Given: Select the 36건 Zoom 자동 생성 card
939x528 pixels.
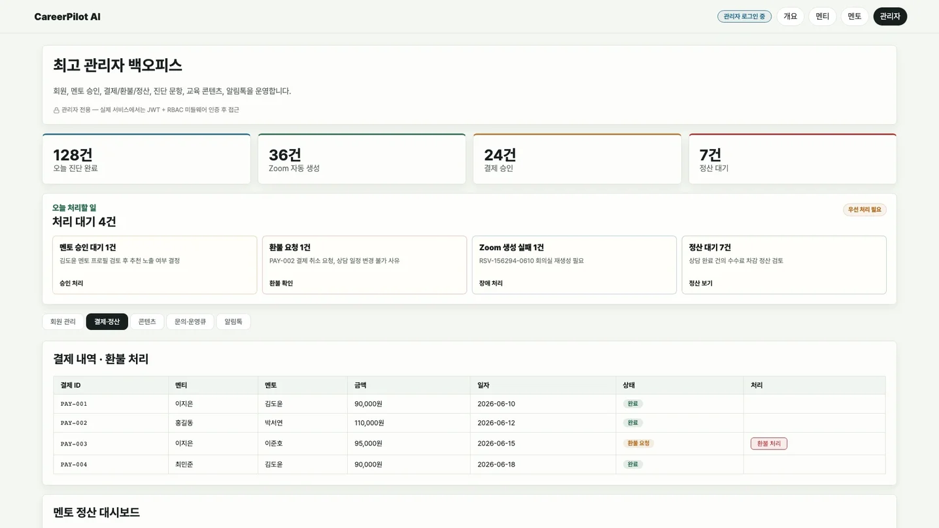Looking at the screenshot, I should click(x=362, y=159).
